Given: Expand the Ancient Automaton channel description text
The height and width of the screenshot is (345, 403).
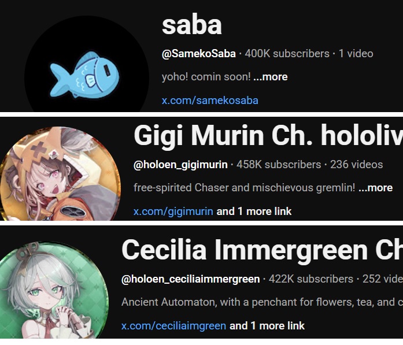Looking at the screenshot, I should (x=262, y=302).
